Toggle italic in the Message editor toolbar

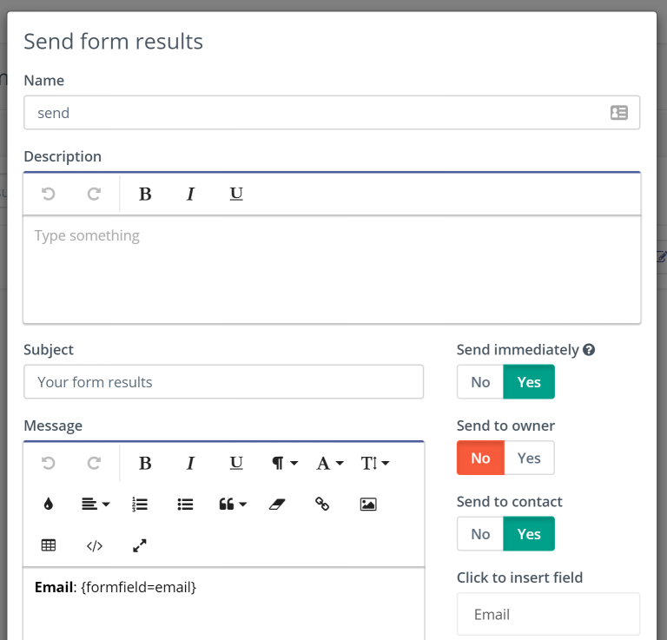click(190, 463)
